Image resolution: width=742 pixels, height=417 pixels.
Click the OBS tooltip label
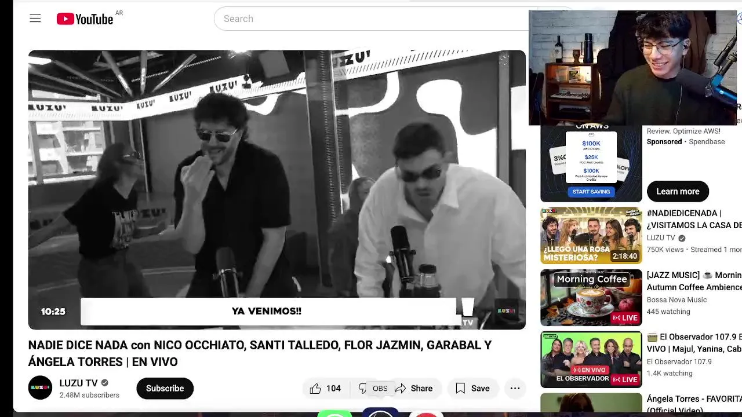pyautogui.click(x=380, y=389)
